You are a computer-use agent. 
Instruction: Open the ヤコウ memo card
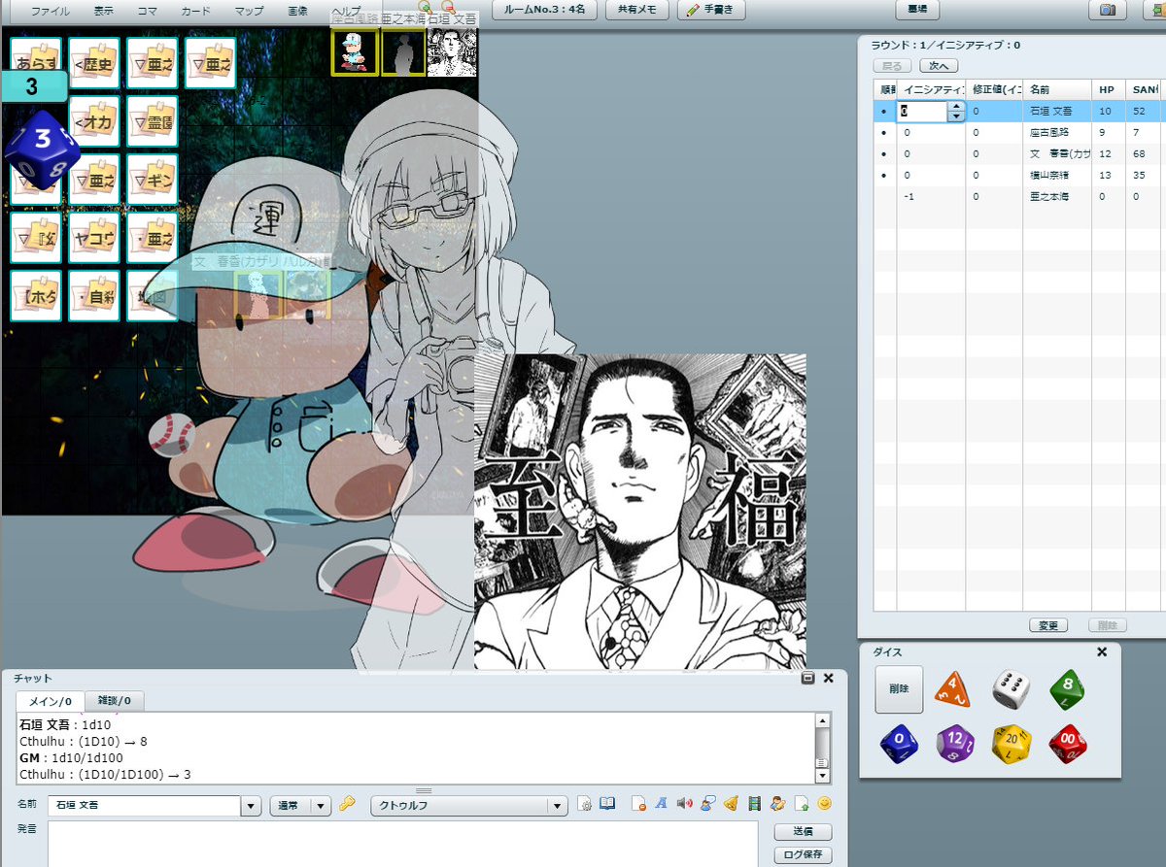point(94,238)
